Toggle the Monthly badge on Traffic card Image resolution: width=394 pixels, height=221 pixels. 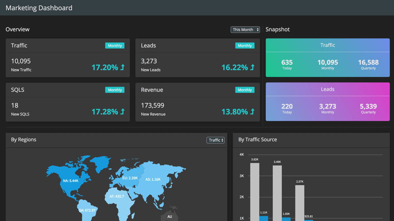115,45
